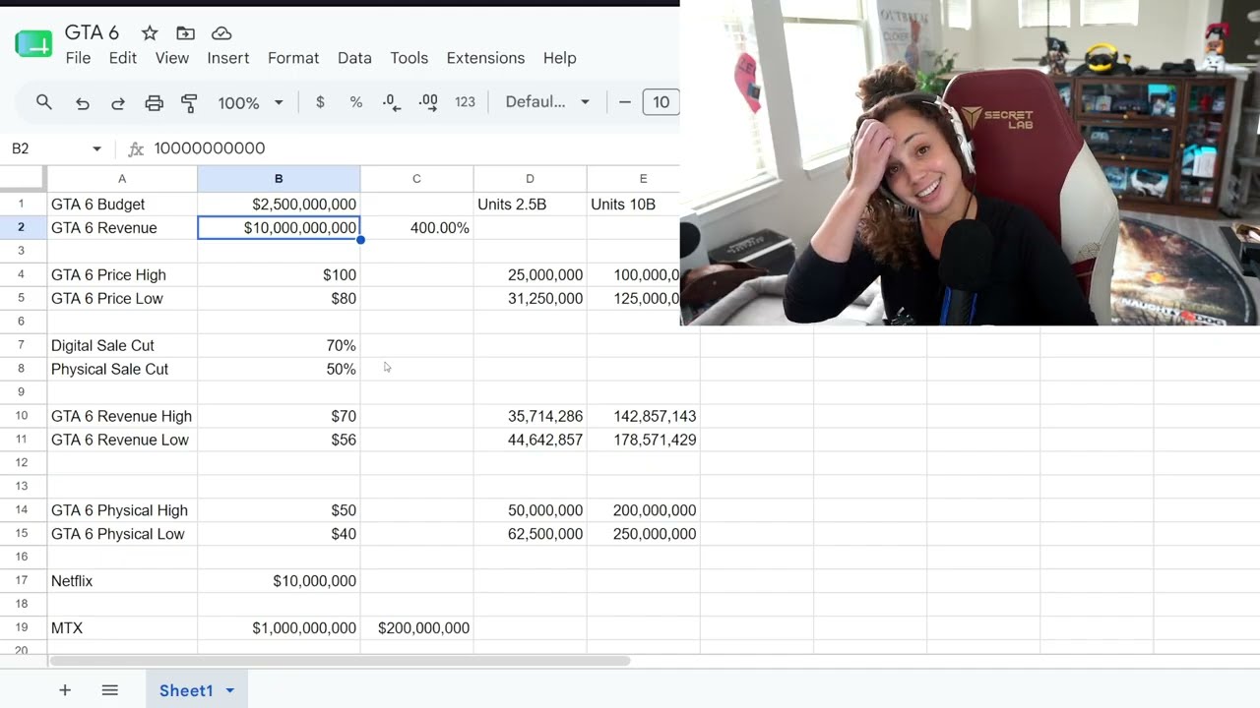Move document using the folder icon

pyautogui.click(x=185, y=33)
